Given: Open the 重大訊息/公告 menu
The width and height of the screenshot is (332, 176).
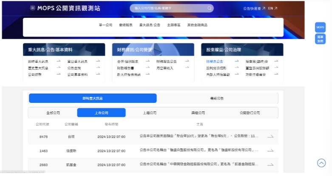Looking at the screenshot, I should [150, 25].
